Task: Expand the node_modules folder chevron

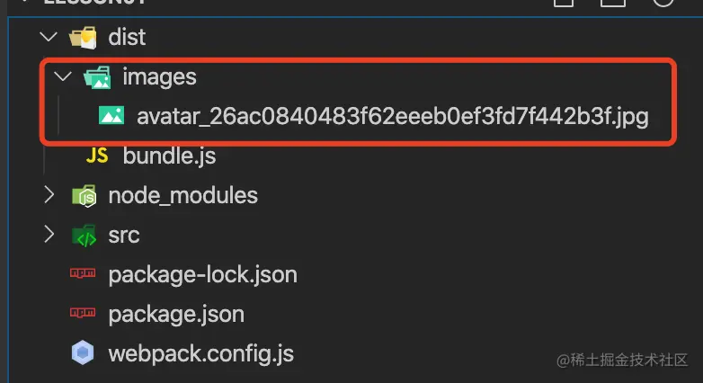Action: pos(49,196)
